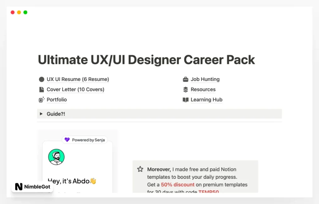Click the NimbleGot N logo

(18, 187)
